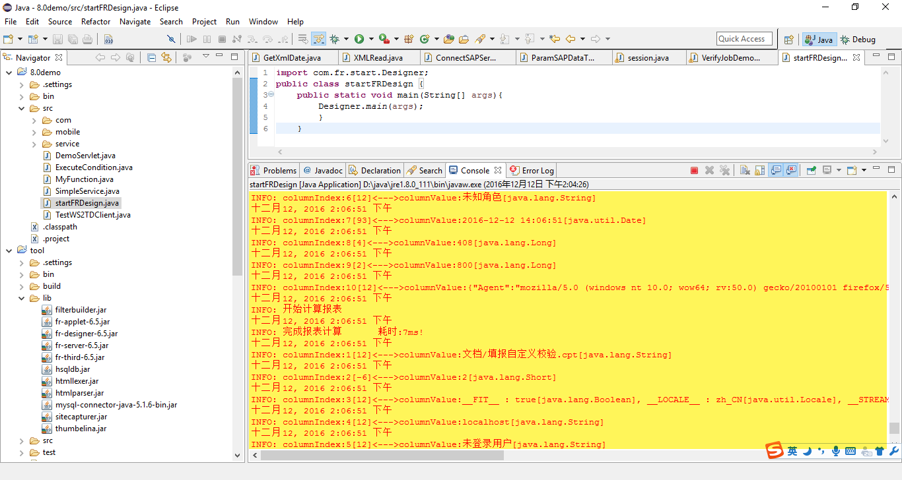Toggle Show Console When Standard Out Changes
This screenshot has height=480, width=902.
(776, 170)
